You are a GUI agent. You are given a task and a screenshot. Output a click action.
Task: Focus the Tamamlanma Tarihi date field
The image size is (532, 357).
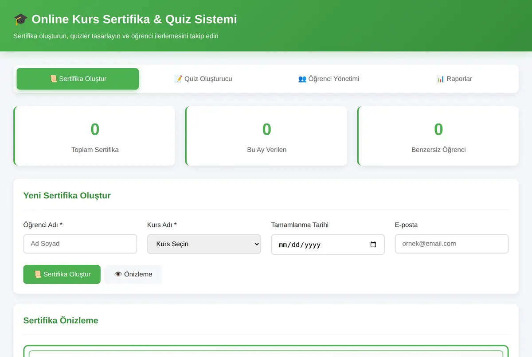[328, 244]
